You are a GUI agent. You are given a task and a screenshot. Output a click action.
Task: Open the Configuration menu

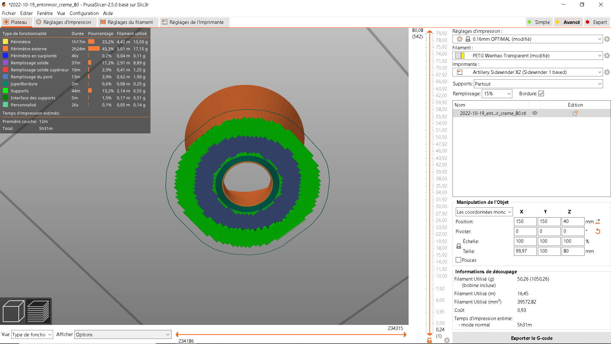point(84,13)
